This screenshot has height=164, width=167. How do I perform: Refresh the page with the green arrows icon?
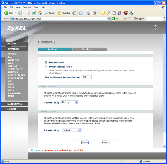[x=34, y=13]
